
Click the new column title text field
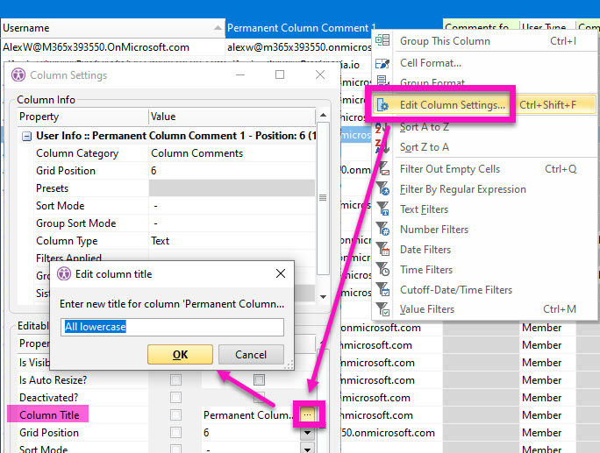(x=173, y=327)
